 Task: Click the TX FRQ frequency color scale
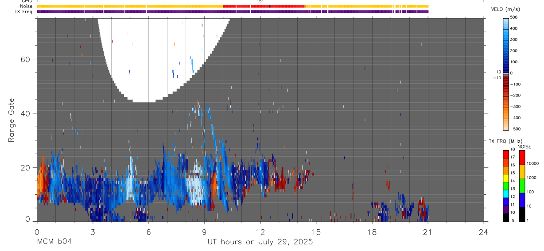[x=505, y=186]
